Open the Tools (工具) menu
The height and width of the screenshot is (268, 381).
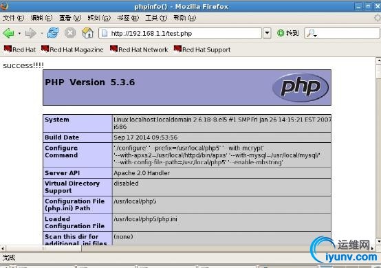[x=156, y=18]
